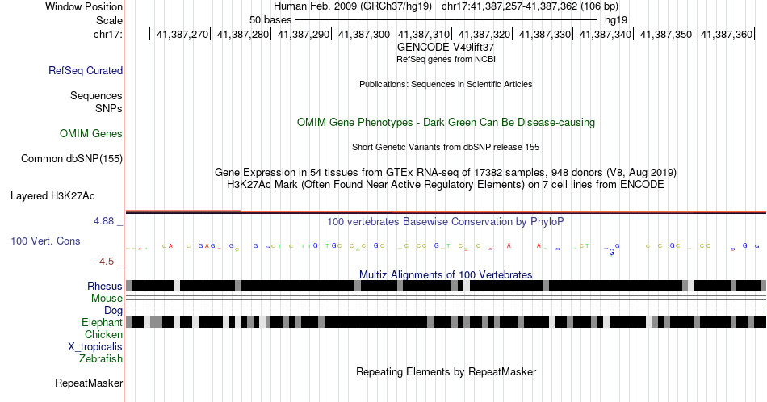Click the Sequences track label
This screenshot has width=767, height=402.
[x=96, y=95]
